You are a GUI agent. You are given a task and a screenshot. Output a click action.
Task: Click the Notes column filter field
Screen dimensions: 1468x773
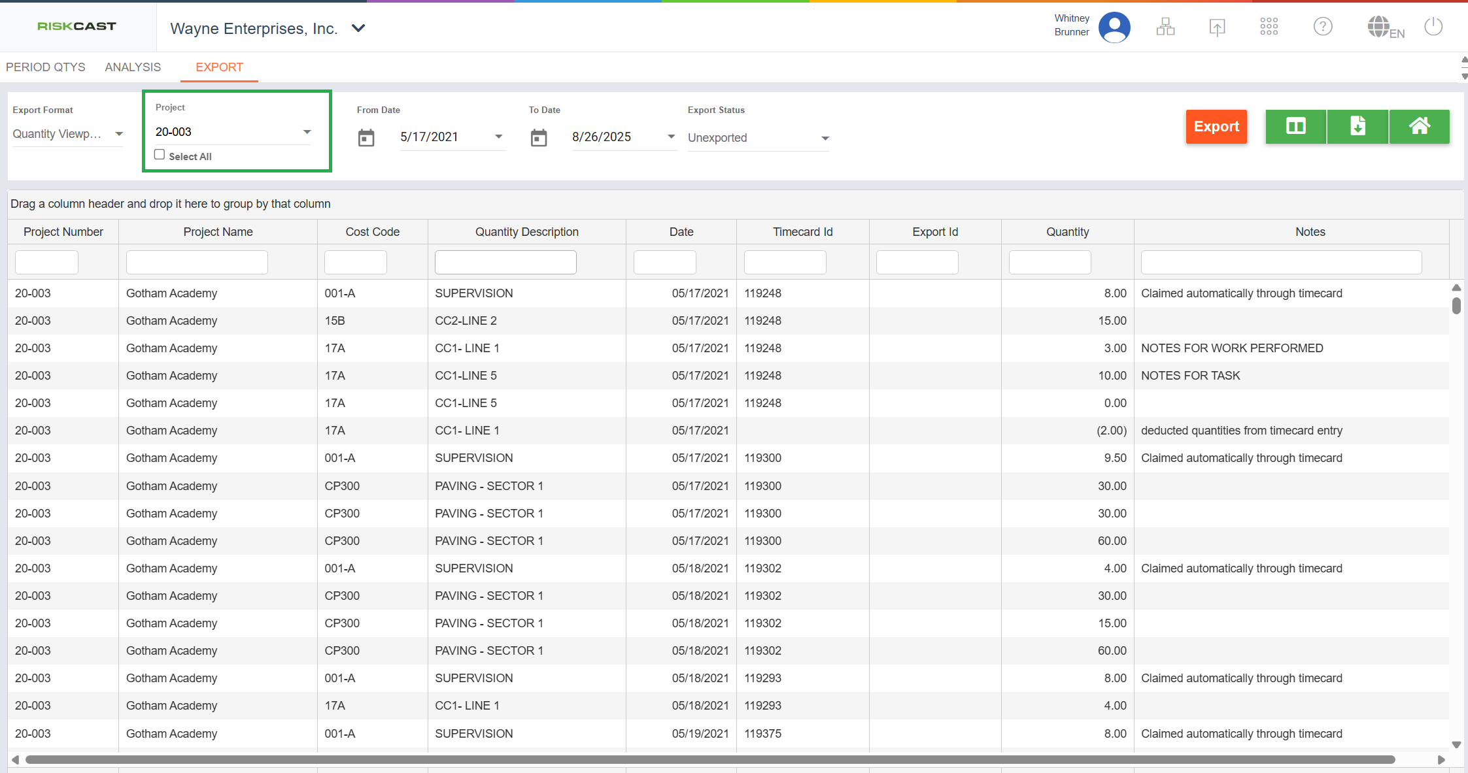point(1281,263)
